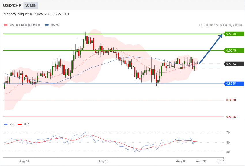Click the Aug 20 date axis label
This screenshot has height=166, width=245.
click(201, 161)
